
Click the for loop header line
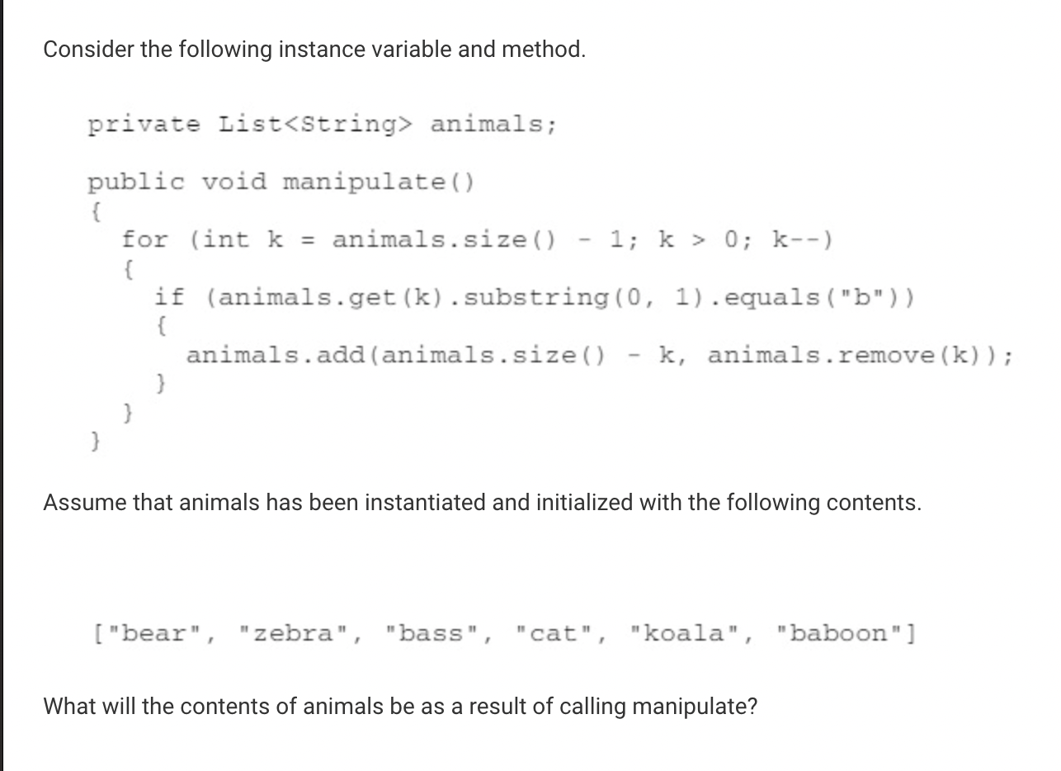(x=479, y=240)
